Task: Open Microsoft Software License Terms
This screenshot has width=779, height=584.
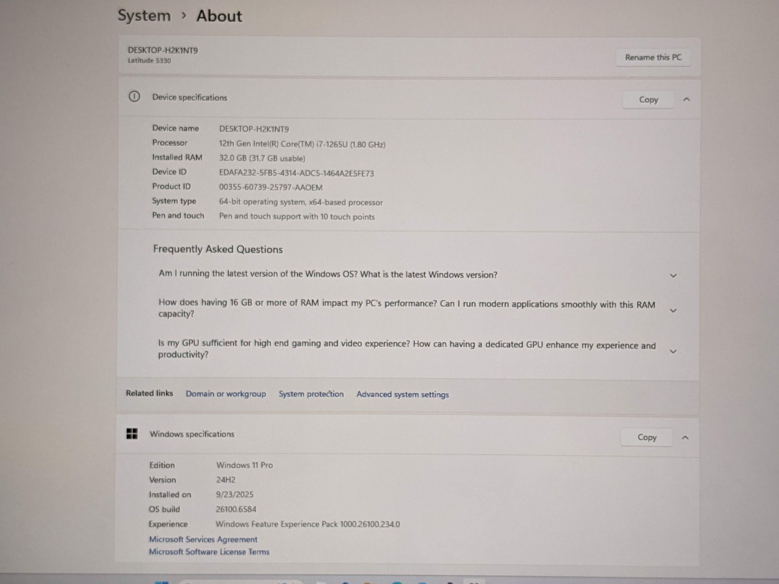Action: (209, 552)
